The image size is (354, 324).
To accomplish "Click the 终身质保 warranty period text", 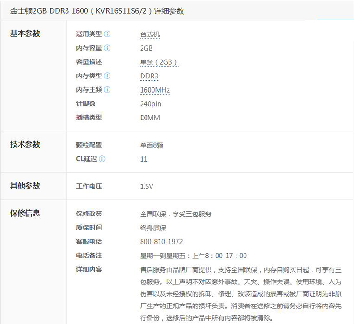I will (153, 228).
